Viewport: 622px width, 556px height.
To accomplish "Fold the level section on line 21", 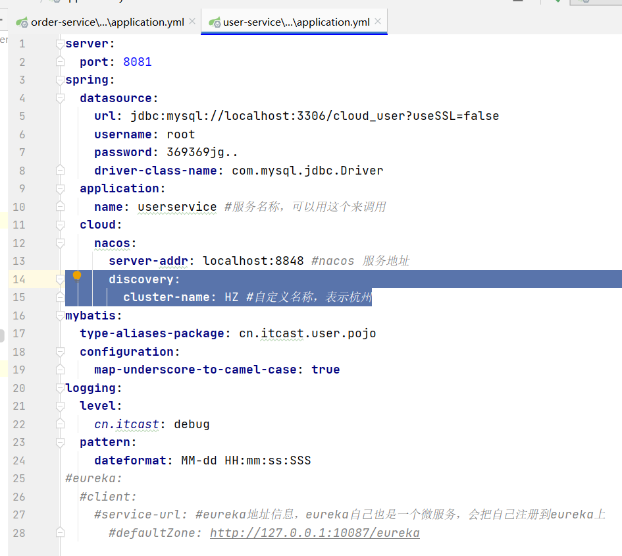I will (60, 406).
